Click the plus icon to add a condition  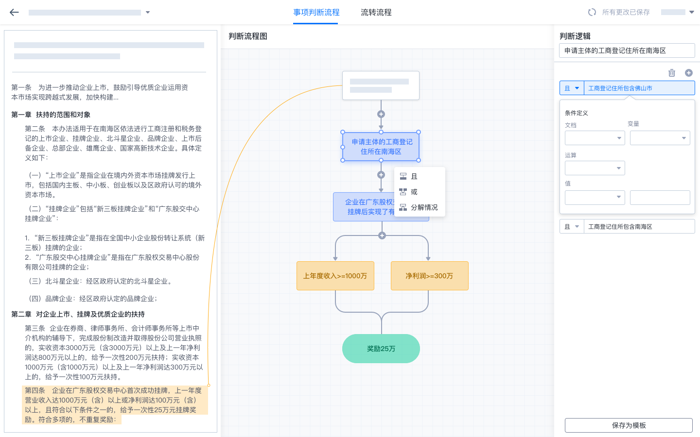(688, 73)
